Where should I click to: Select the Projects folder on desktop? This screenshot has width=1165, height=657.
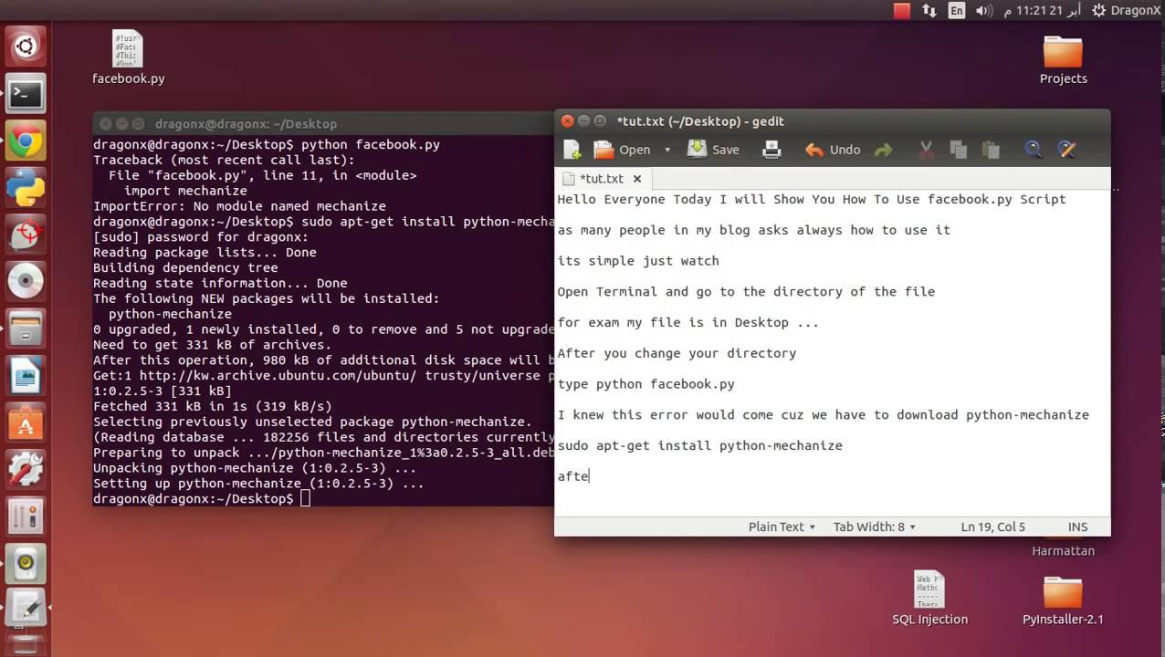click(x=1063, y=59)
